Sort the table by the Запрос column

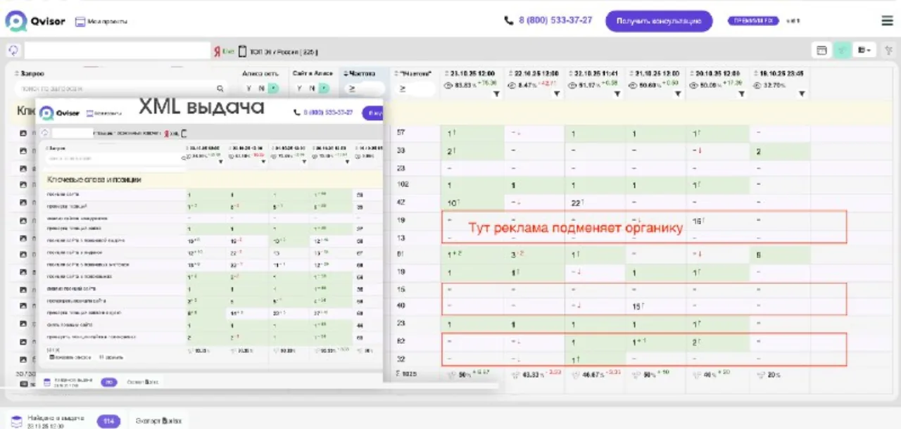[30, 73]
